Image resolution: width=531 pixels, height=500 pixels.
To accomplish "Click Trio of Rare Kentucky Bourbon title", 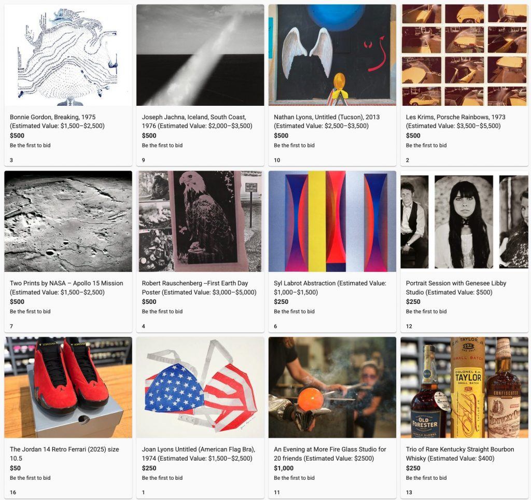I will [x=460, y=454].
